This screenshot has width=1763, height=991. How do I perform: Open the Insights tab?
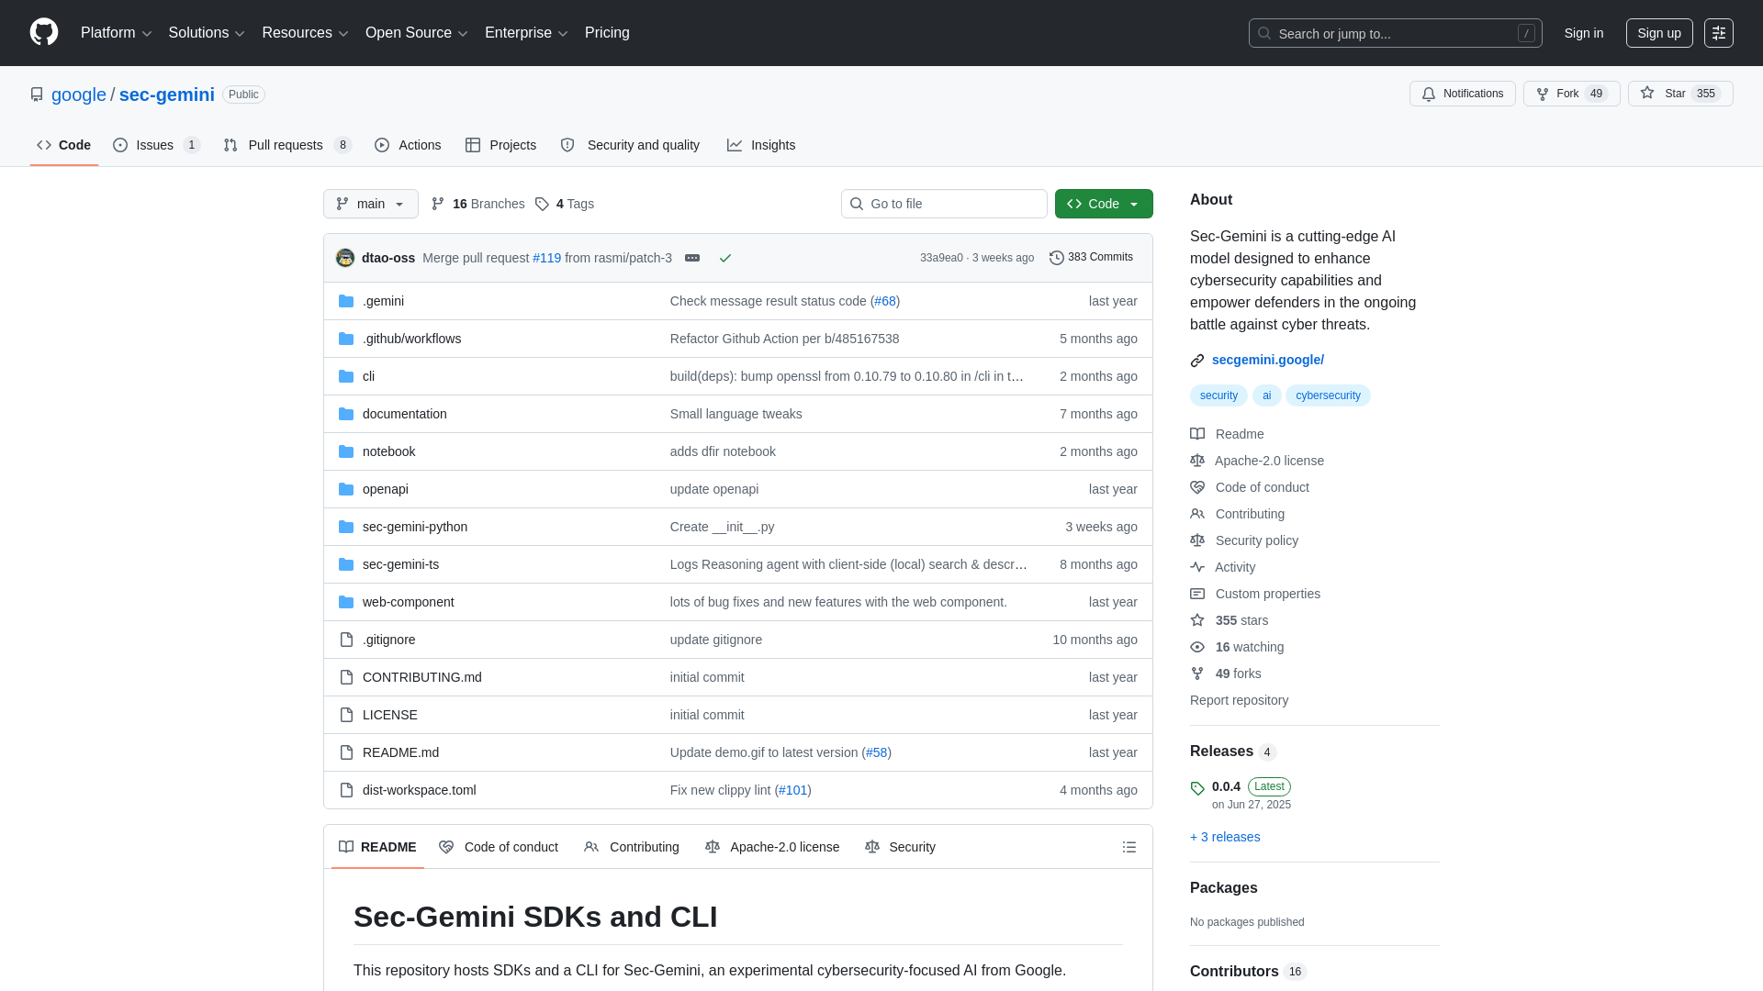pos(761,145)
